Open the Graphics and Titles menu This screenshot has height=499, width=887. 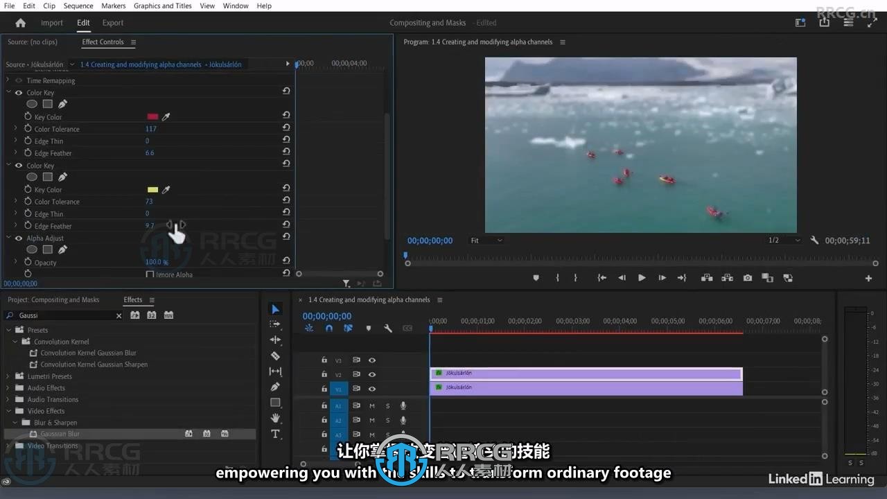[163, 6]
